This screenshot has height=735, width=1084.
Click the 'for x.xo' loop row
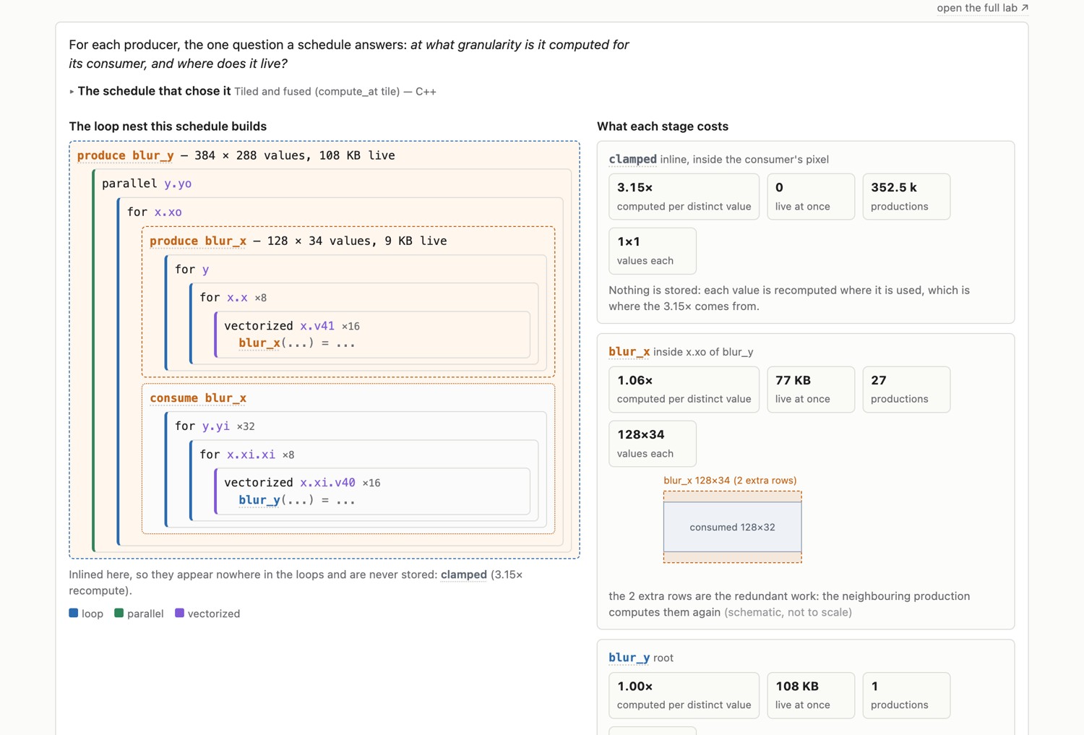tap(155, 212)
